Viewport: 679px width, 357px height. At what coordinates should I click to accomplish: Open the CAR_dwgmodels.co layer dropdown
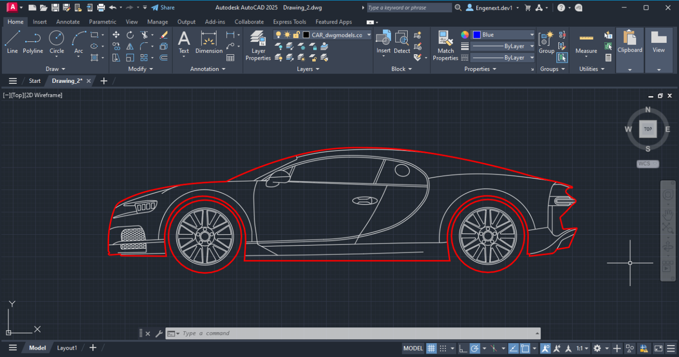coord(369,35)
